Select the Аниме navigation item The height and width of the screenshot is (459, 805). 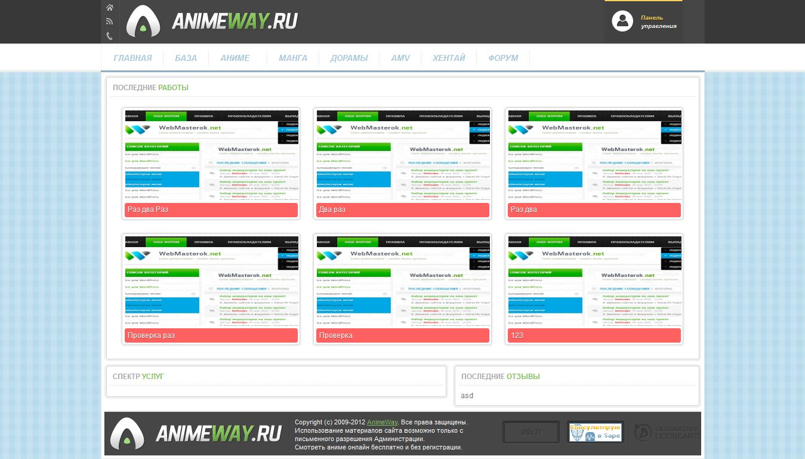(x=235, y=58)
